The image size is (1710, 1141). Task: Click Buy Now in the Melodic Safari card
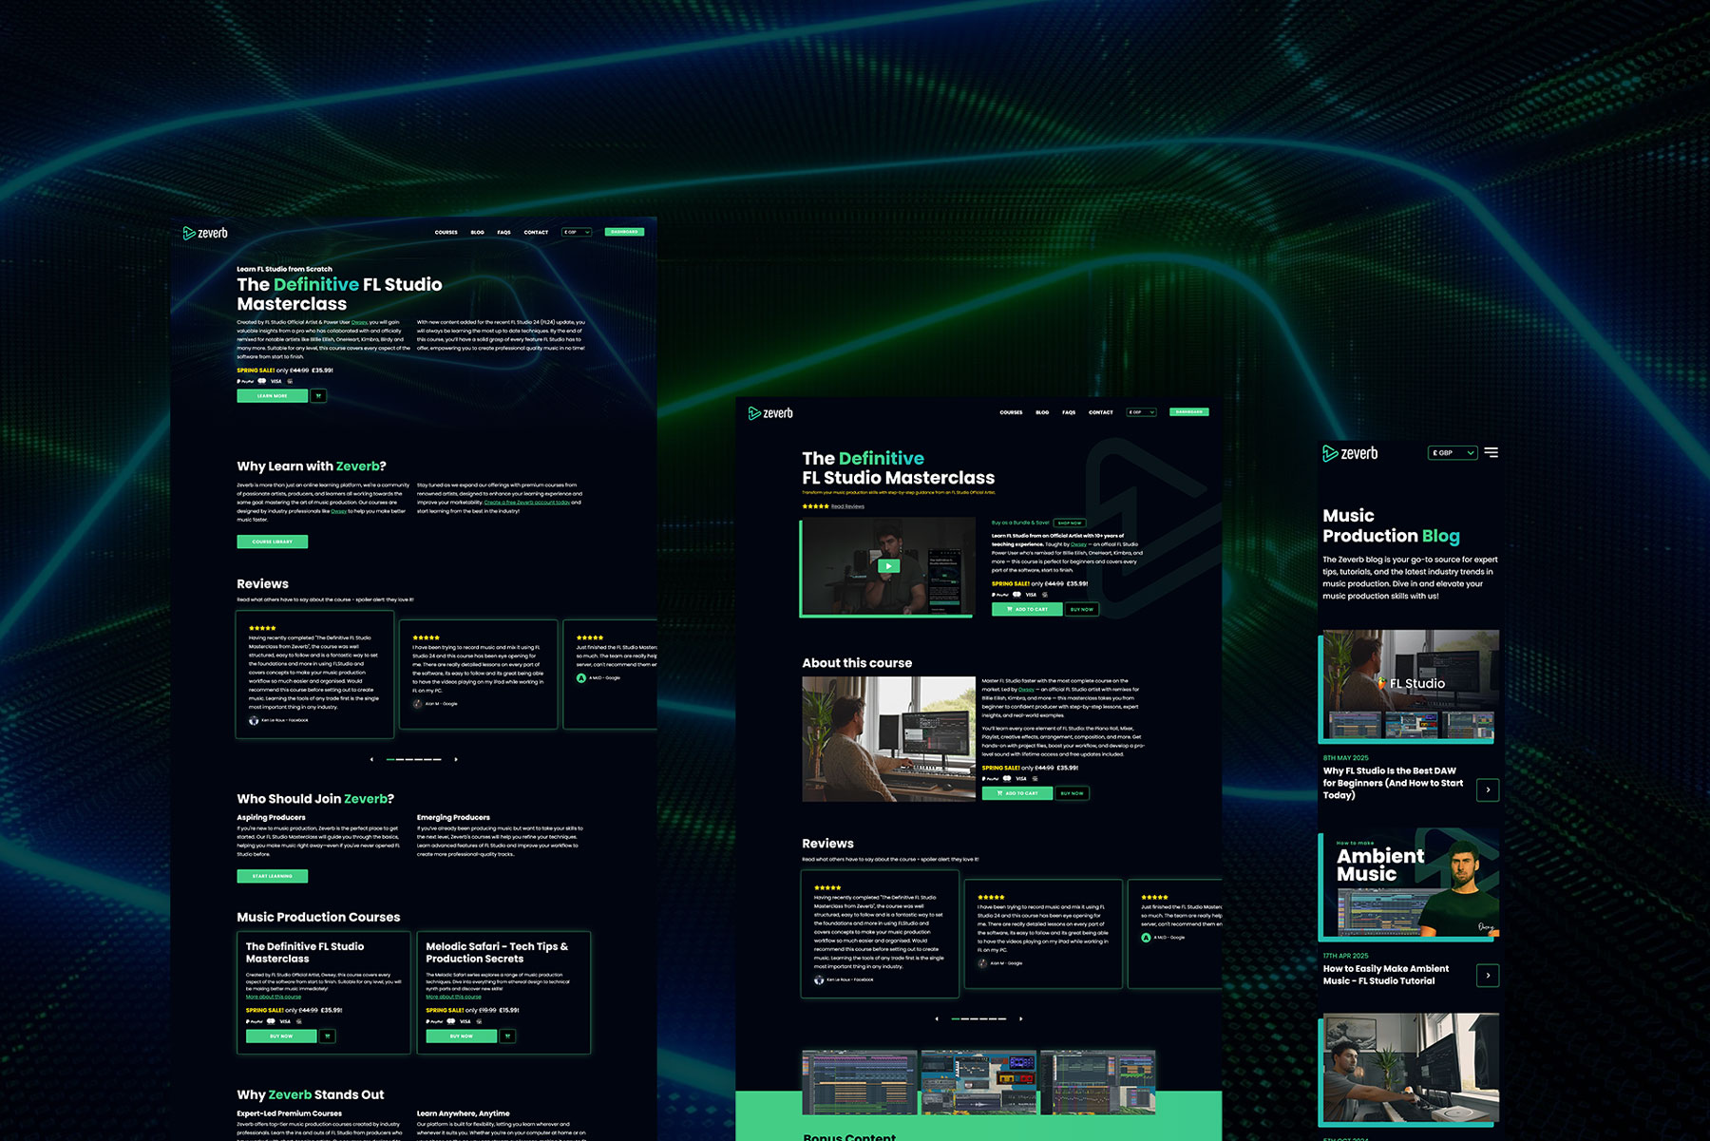462,1036
